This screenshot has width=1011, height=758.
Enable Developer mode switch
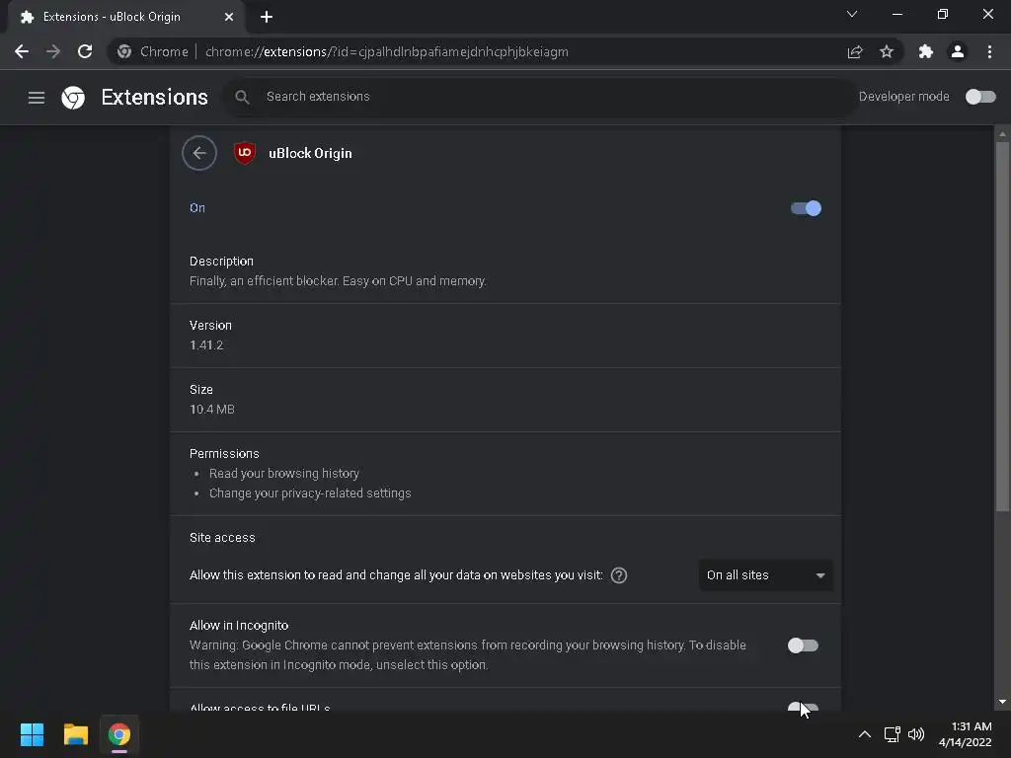coord(980,97)
